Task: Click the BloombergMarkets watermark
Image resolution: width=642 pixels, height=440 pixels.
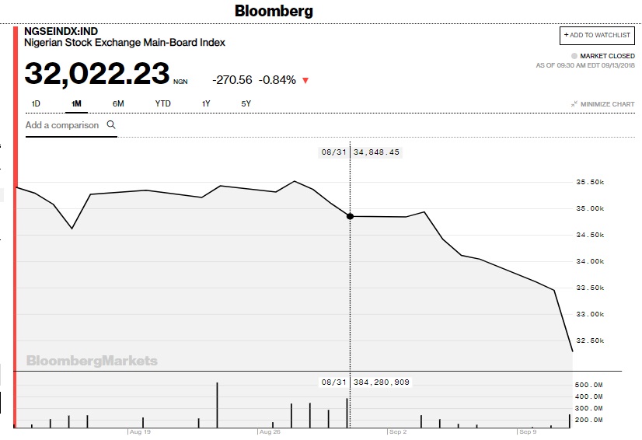Action: tap(92, 361)
